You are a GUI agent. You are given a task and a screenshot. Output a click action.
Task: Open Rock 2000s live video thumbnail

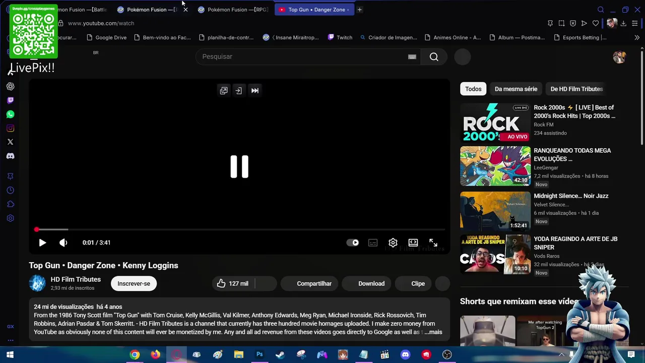[x=495, y=123]
